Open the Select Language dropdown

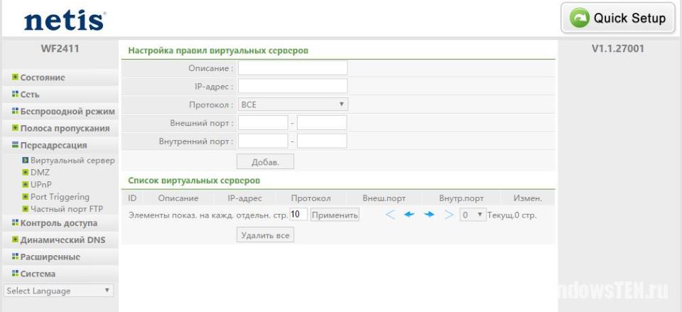click(58, 291)
